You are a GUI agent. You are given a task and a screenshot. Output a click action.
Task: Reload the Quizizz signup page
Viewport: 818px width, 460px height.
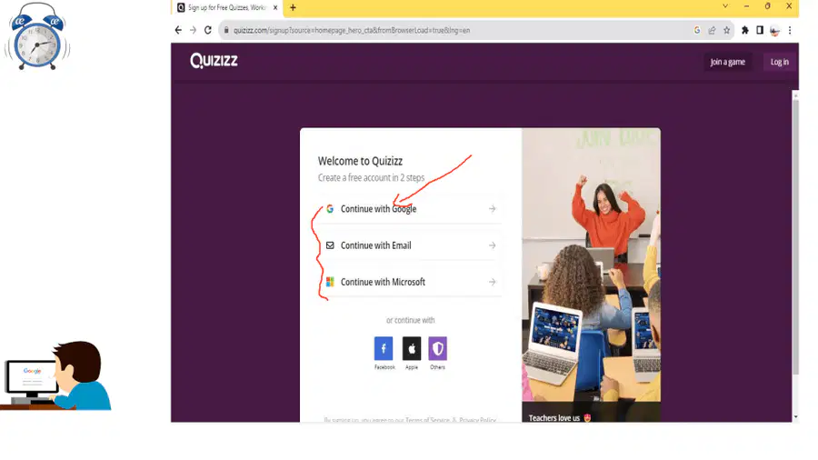click(x=207, y=30)
